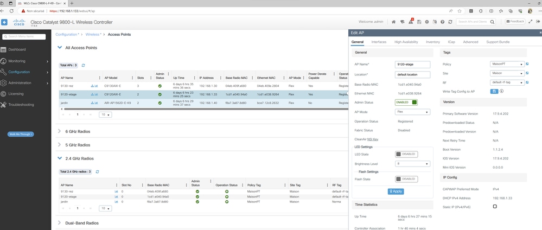Open the preferences gear icon in header
542x230 pixels.
click(427, 22)
